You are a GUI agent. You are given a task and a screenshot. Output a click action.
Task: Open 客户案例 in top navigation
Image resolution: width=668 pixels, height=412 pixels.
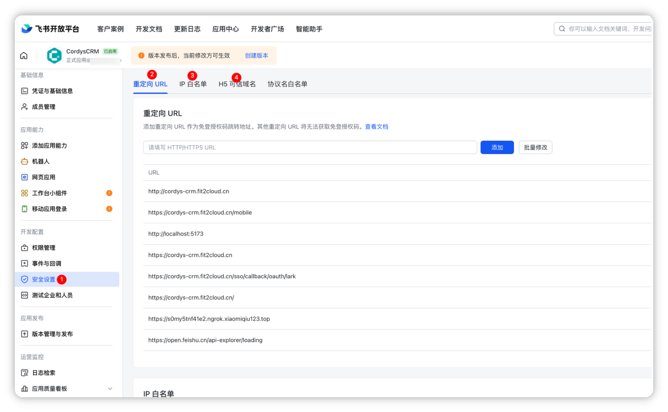(x=110, y=29)
